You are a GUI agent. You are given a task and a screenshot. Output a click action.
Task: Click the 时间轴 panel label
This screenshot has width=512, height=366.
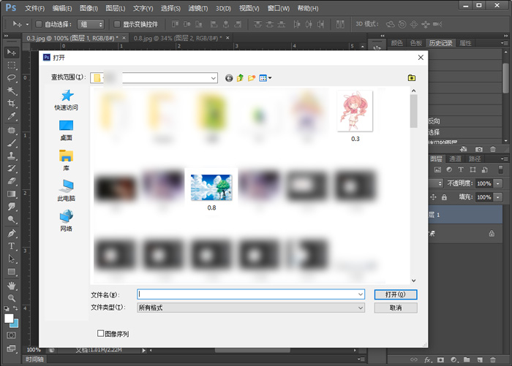coord(34,359)
